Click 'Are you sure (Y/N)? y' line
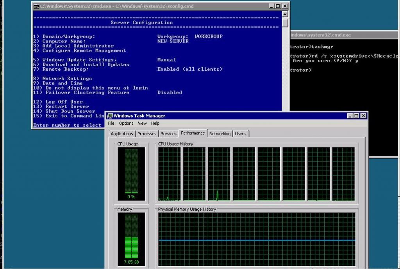The height and width of the screenshot is (269, 400). coord(325,61)
